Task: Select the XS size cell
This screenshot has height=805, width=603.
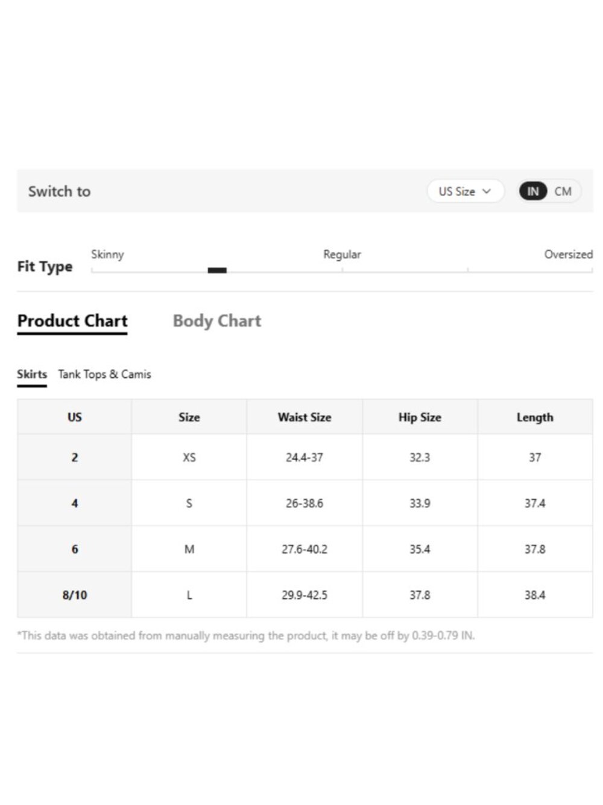Action: tap(189, 457)
